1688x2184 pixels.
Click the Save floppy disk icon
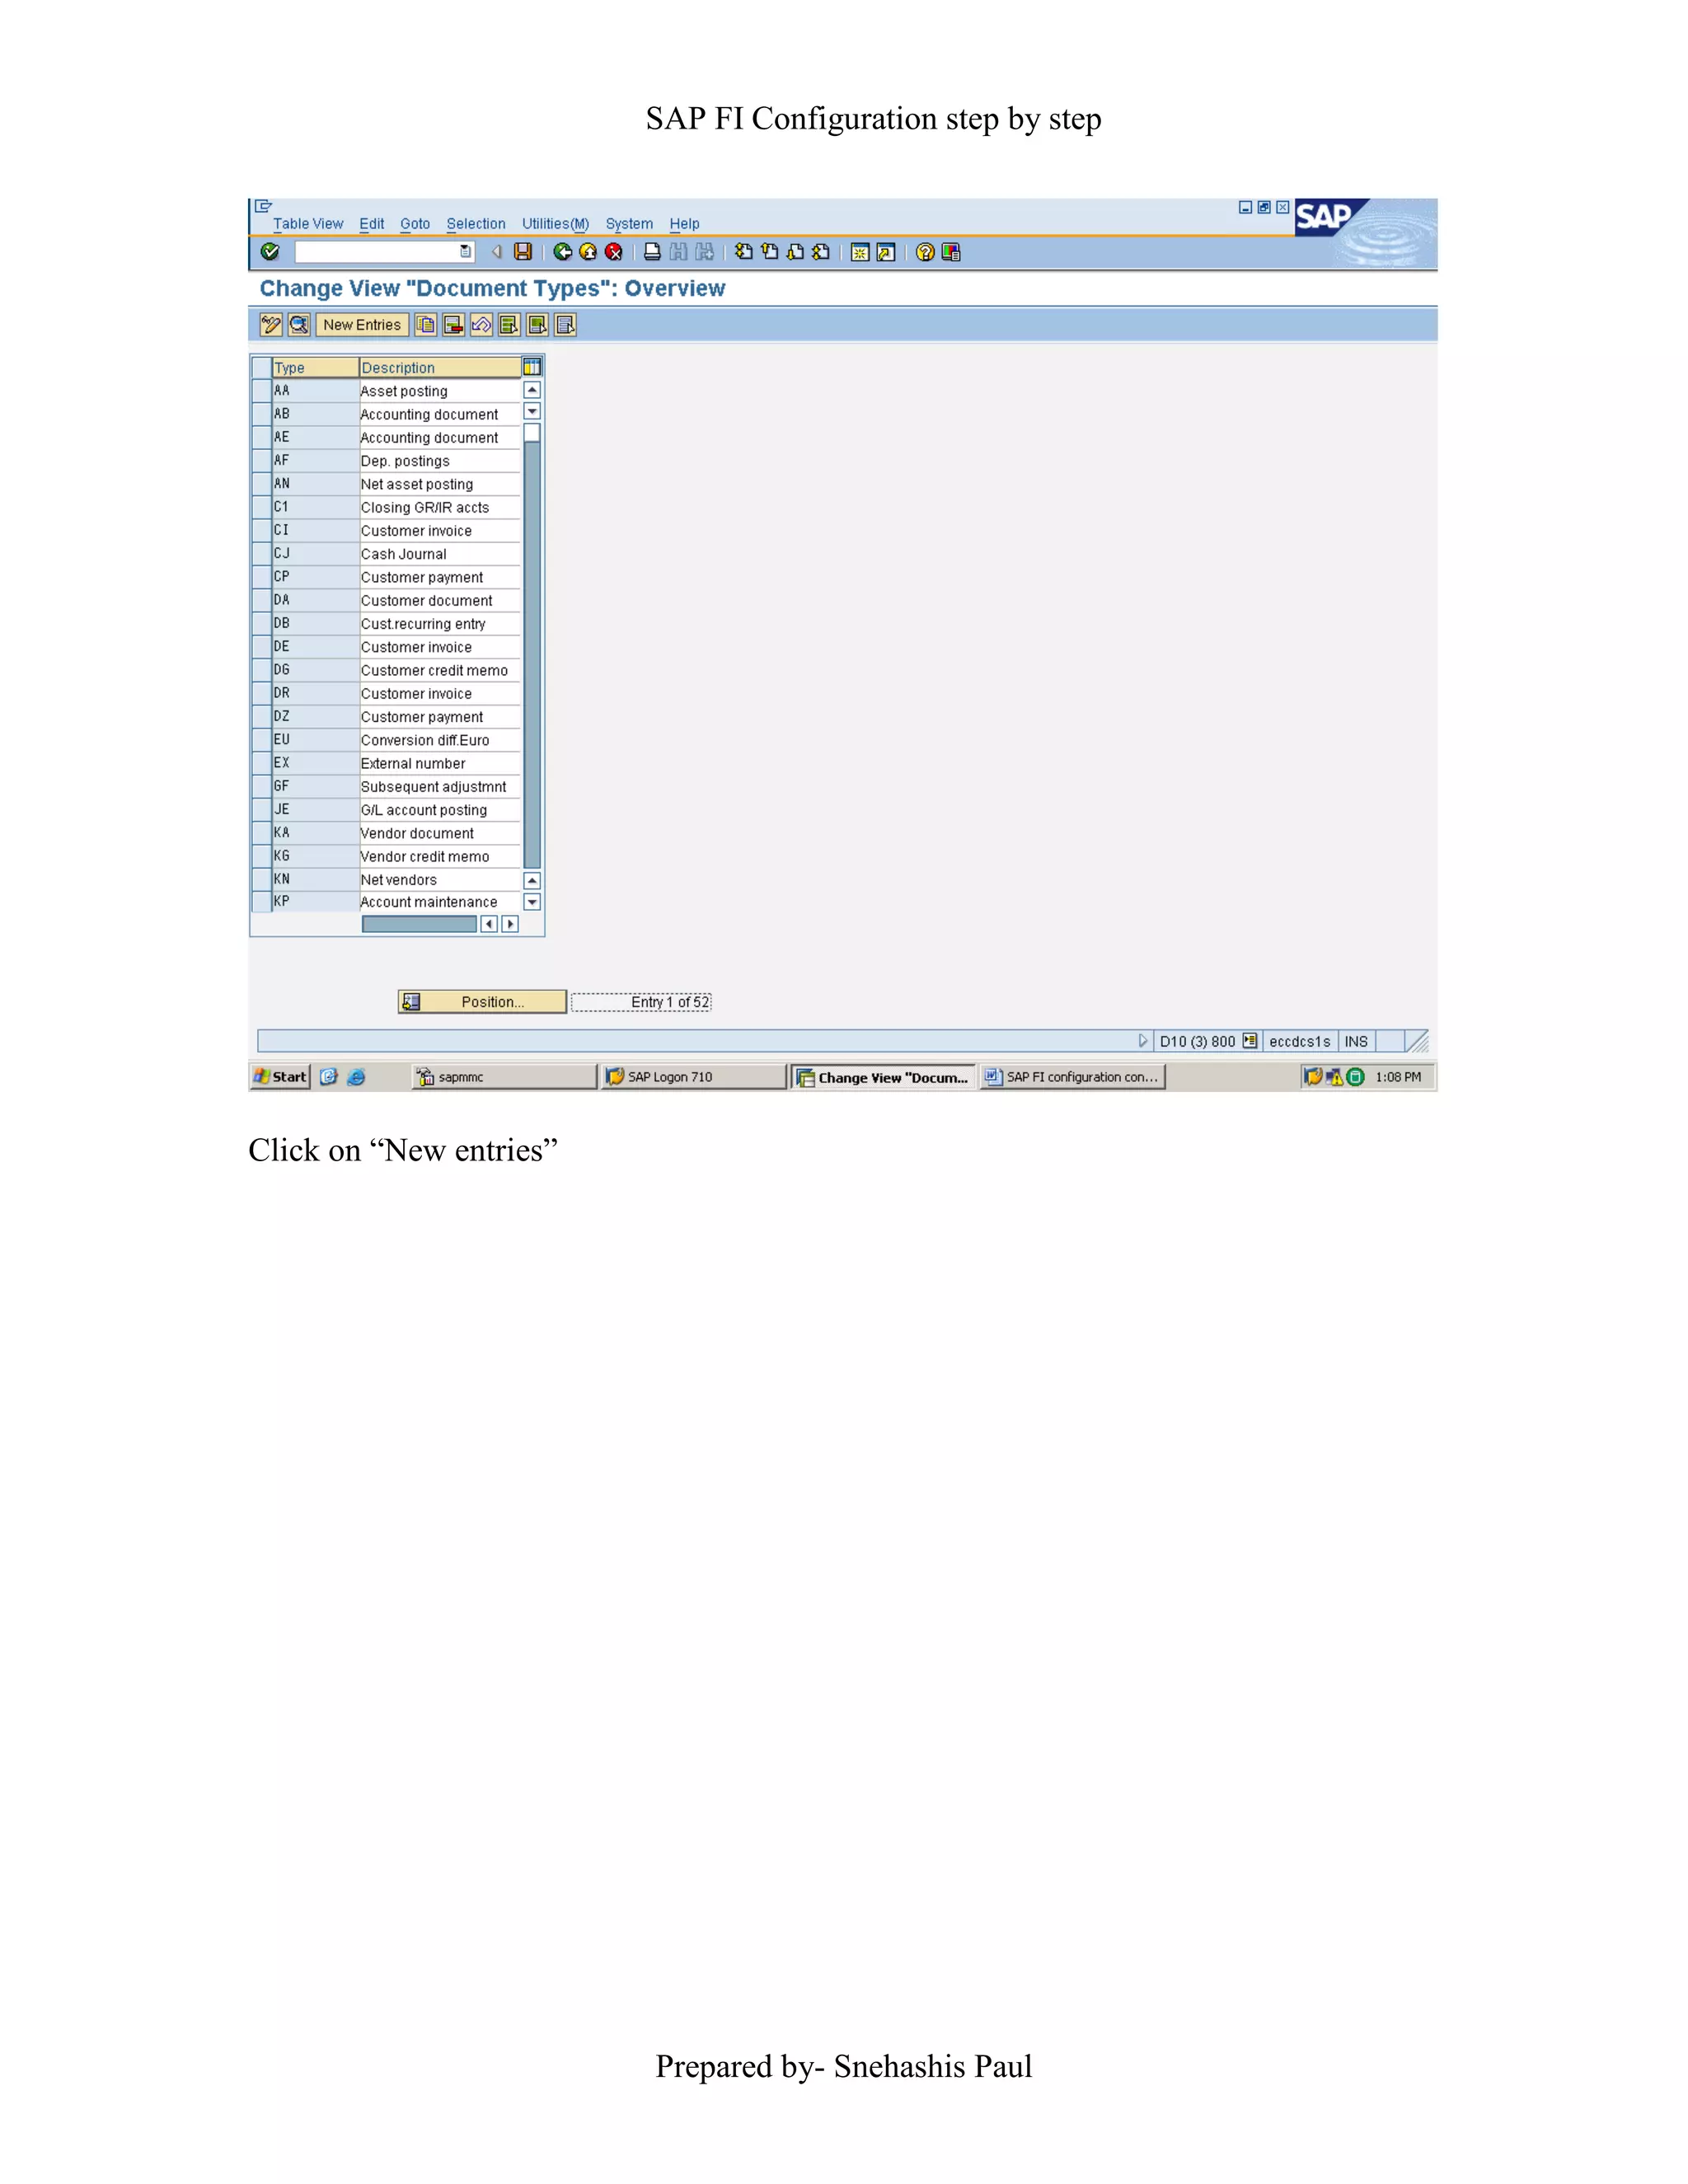click(x=523, y=252)
